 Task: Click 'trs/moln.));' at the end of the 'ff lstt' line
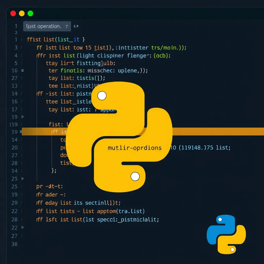169,48
